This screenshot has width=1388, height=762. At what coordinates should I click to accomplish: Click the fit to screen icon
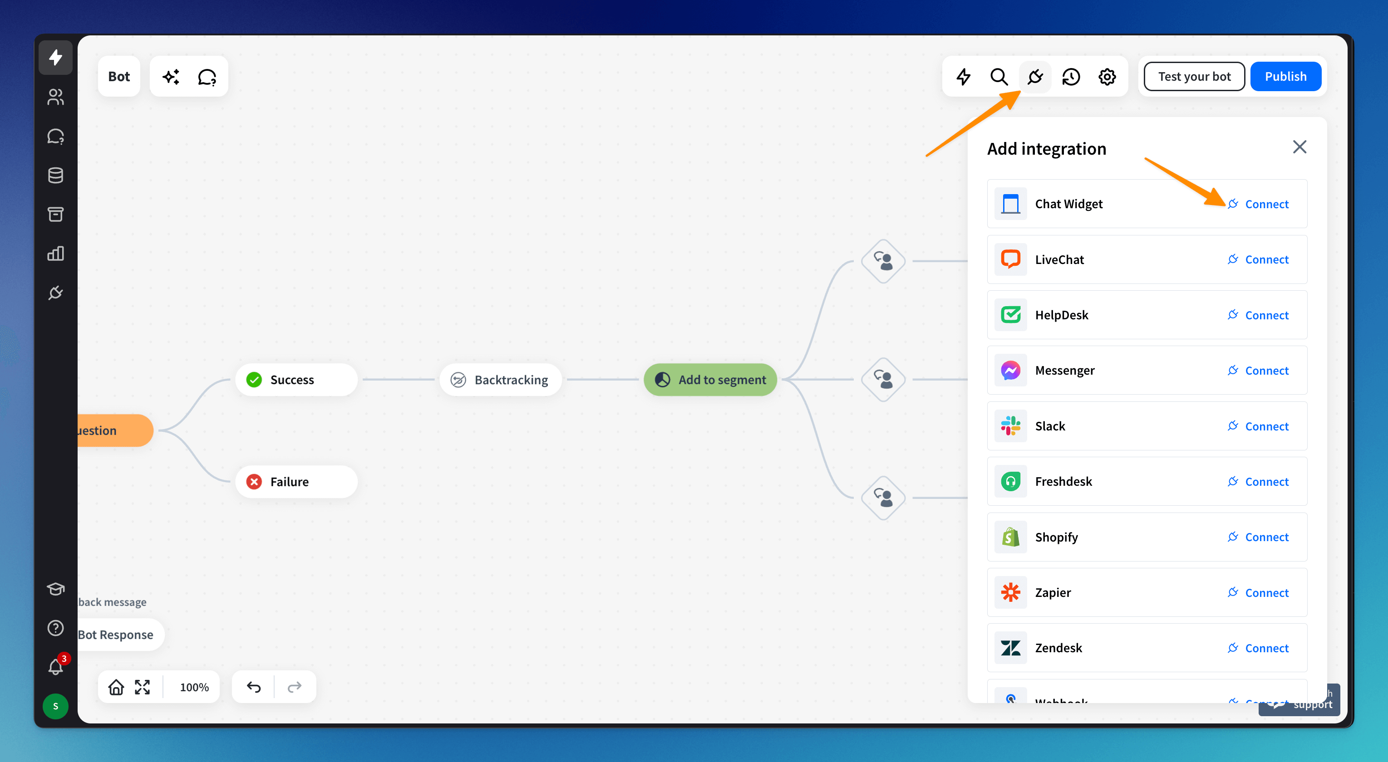click(142, 687)
